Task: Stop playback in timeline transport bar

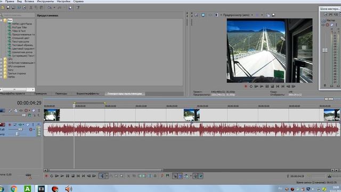Action: click(73, 176)
